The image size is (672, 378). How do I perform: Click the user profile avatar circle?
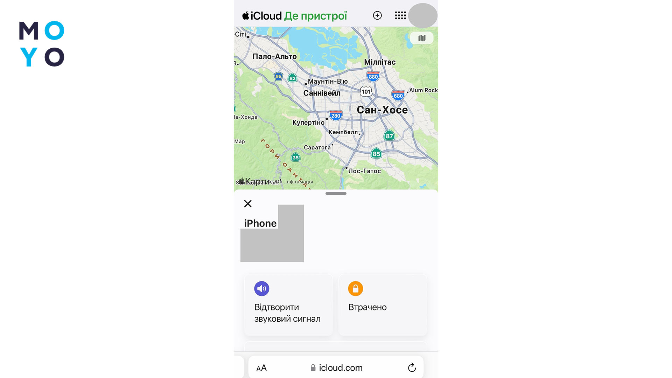(x=422, y=16)
